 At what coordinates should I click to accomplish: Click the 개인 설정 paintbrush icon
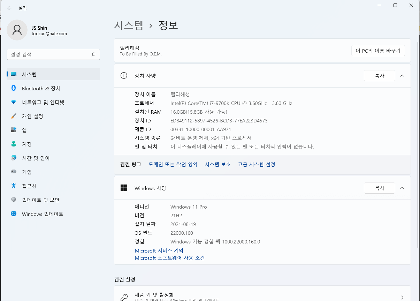(x=14, y=116)
